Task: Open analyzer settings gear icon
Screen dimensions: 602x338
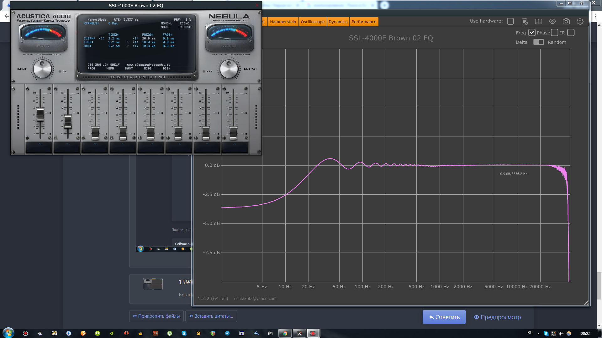Action: tap(580, 21)
